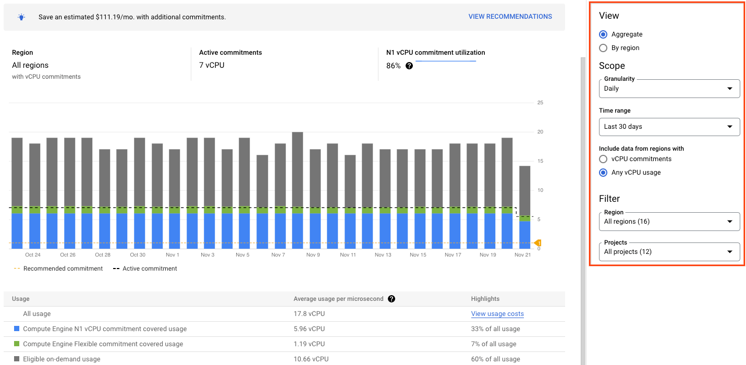This screenshot has height=365, width=746.
Task: Click the green Flexible commitment legend square
Action: [x=16, y=344]
